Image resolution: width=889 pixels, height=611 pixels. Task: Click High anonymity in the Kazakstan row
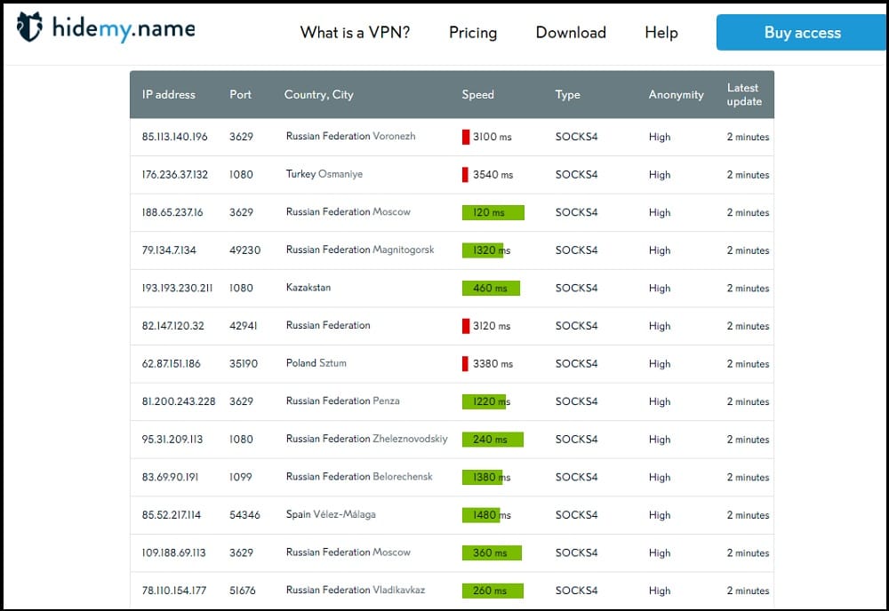pos(660,288)
